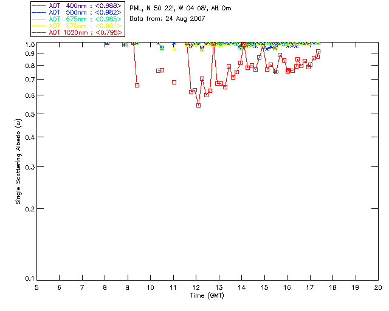
Task: Click the y-axis tick label 0.5
Action: [x=30, y=114]
